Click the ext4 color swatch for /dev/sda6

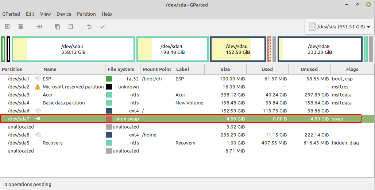tap(109, 111)
